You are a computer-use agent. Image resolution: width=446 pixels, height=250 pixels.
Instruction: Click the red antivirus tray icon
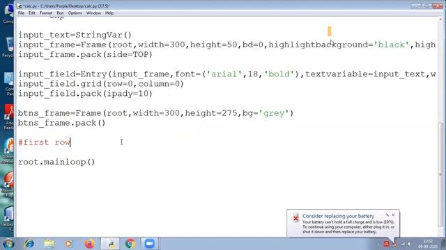coord(386,244)
